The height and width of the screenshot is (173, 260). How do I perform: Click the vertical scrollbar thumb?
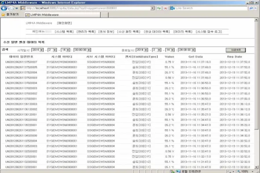click(256, 75)
